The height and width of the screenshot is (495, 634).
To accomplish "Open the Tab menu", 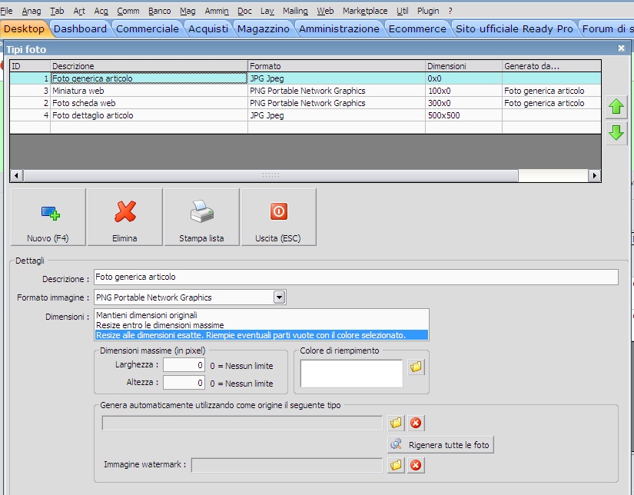I will (x=57, y=11).
